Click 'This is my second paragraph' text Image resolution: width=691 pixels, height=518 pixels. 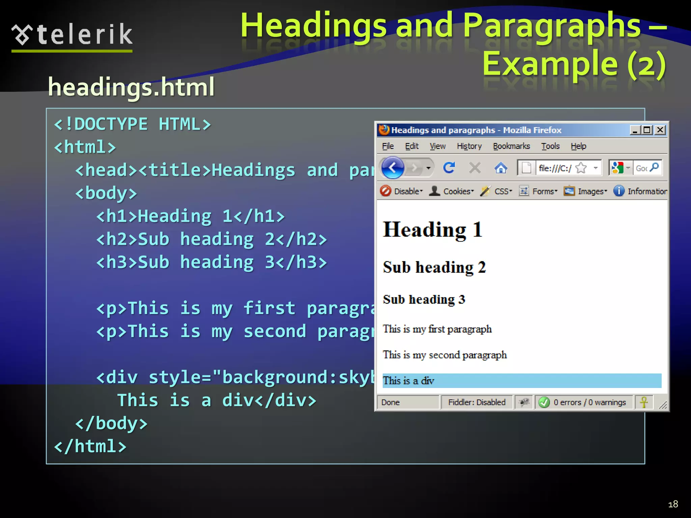tap(445, 355)
